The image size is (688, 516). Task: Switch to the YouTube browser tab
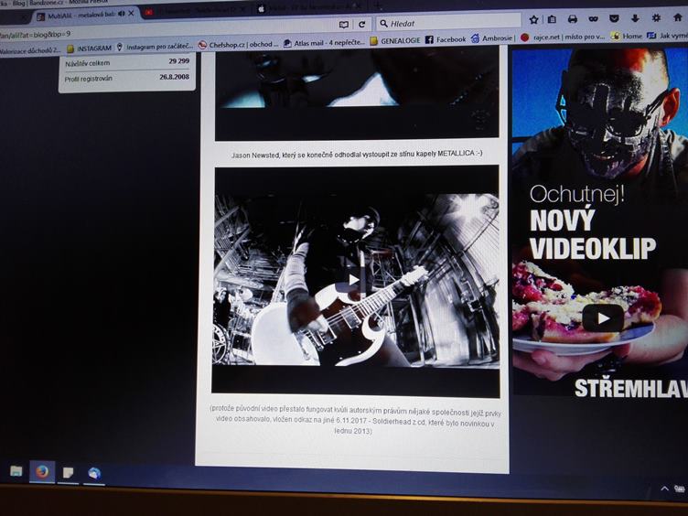click(196, 11)
